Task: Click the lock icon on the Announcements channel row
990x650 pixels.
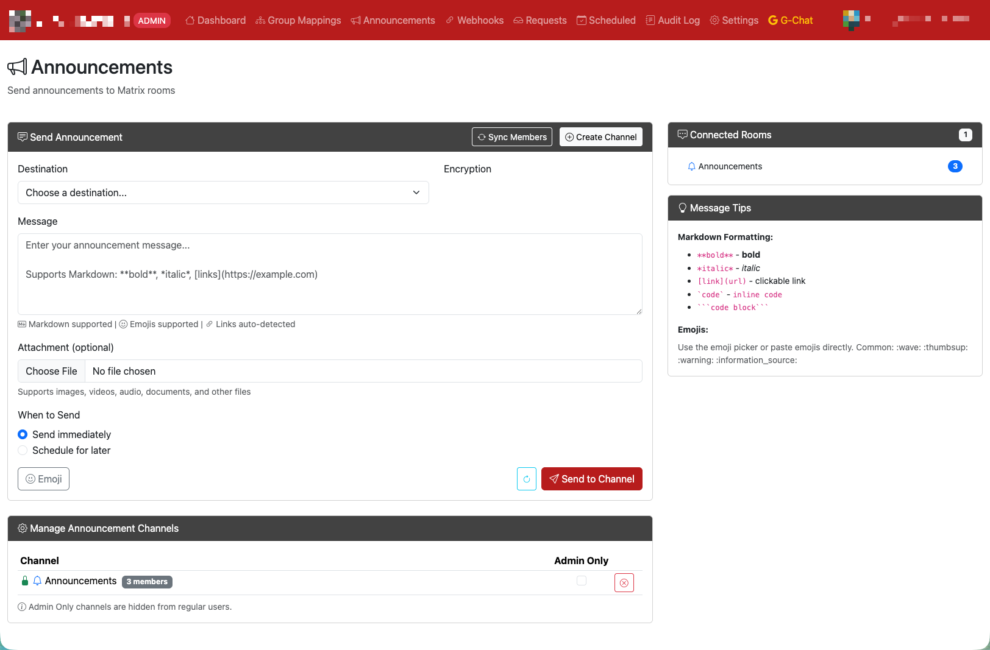Action: [x=24, y=581]
